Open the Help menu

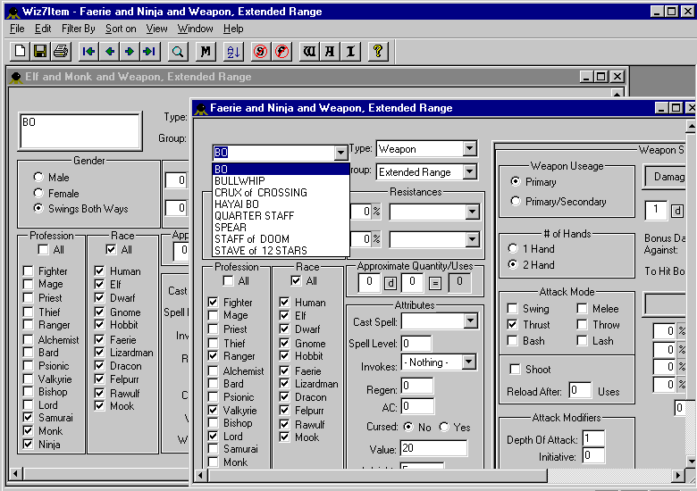[x=233, y=29]
